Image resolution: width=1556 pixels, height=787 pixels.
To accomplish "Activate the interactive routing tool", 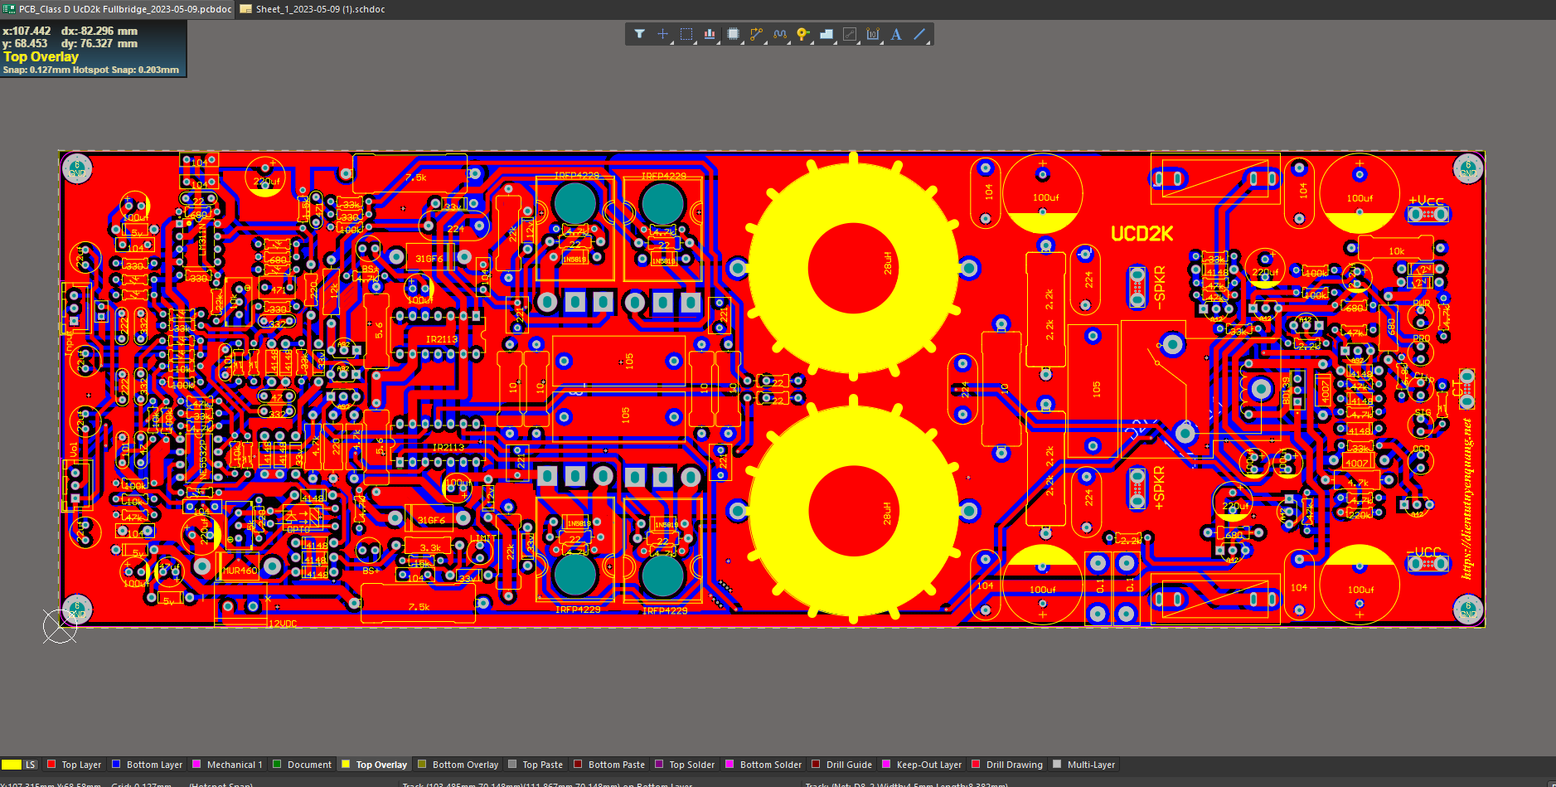I will 756,34.
